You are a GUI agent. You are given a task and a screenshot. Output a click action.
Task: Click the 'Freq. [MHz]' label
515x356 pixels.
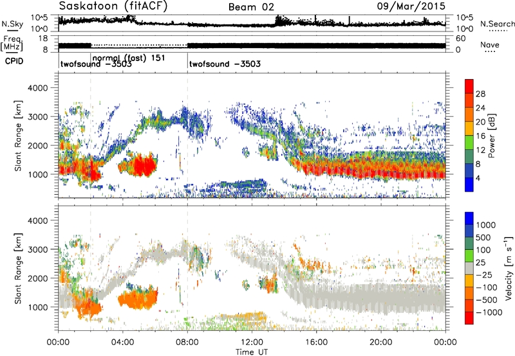point(12,43)
